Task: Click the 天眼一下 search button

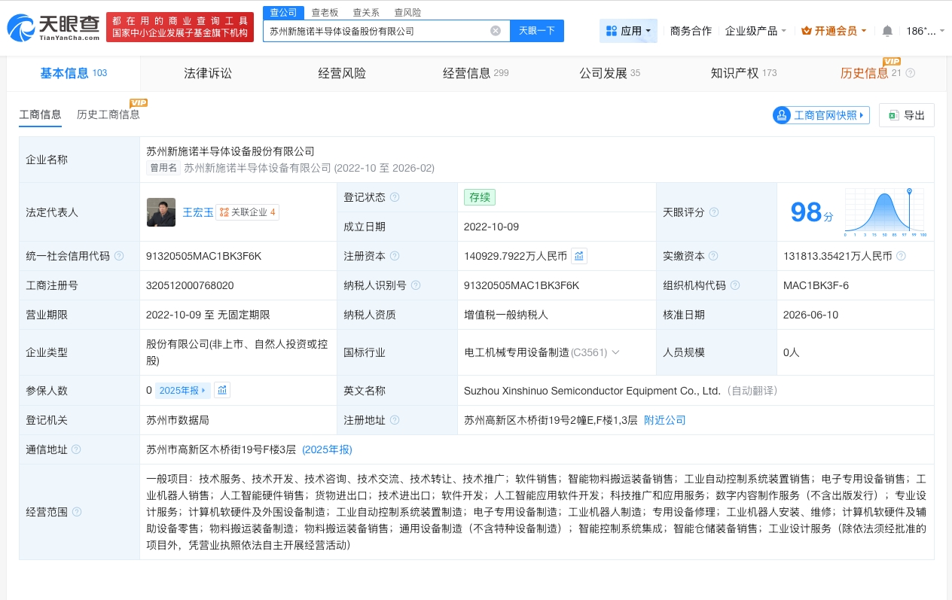Action: click(x=537, y=31)
